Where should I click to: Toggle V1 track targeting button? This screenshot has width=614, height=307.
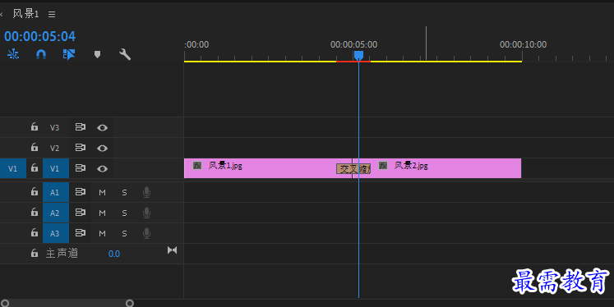coord(56,168)
